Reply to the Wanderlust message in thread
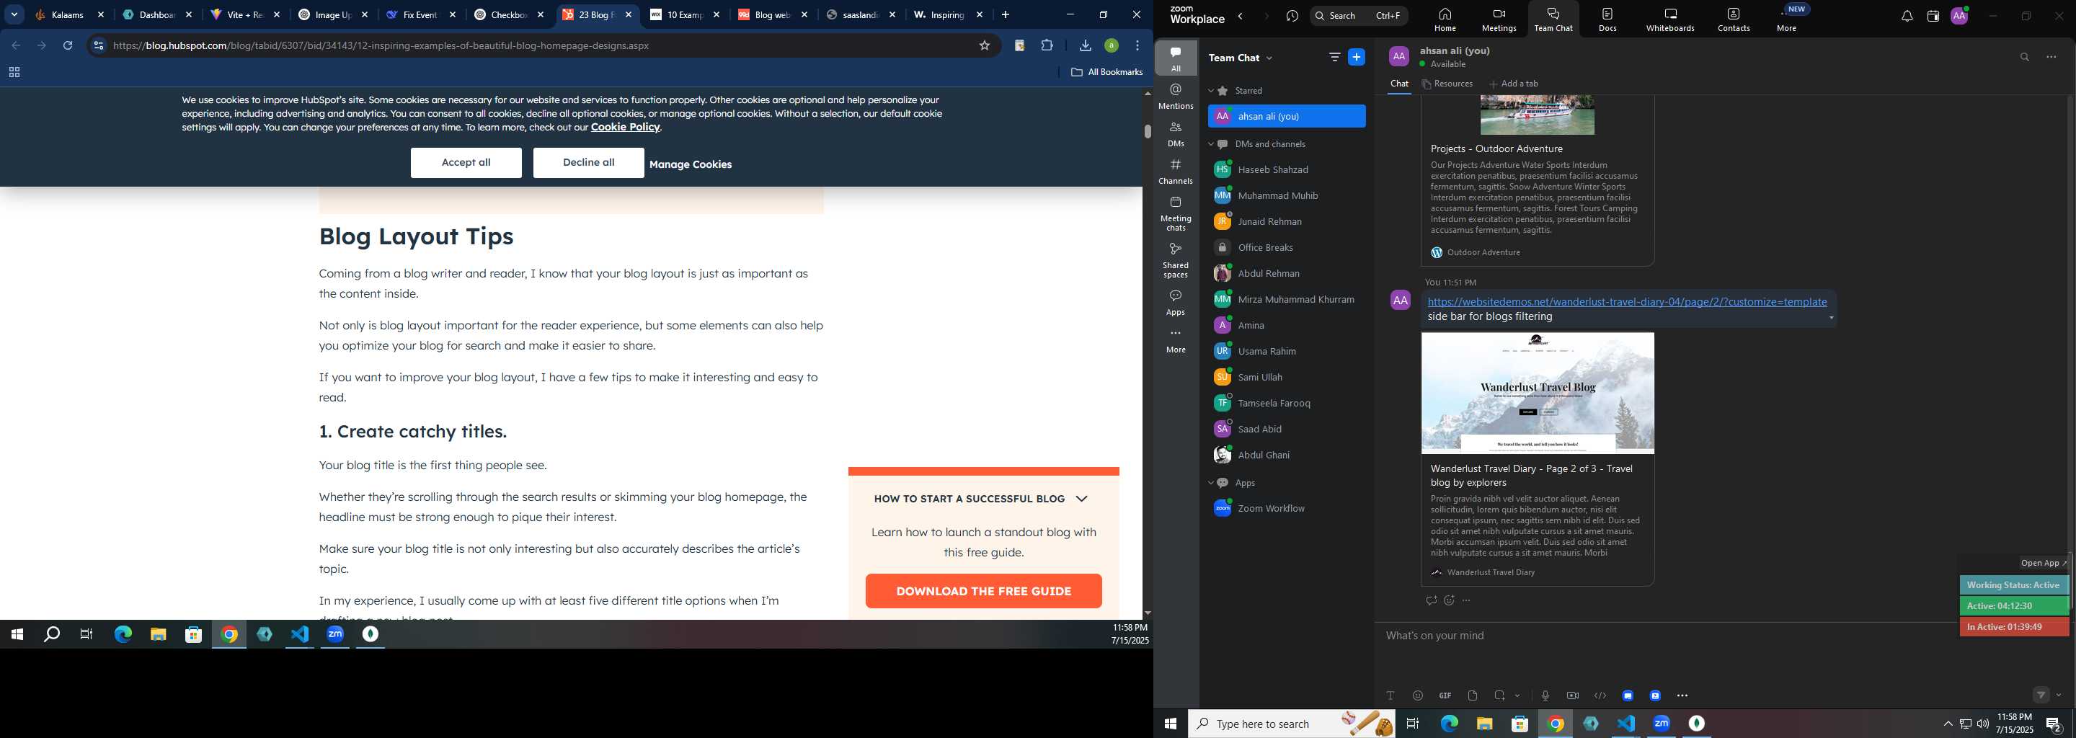The image size is (2076, 738). tap(1432, 600)
